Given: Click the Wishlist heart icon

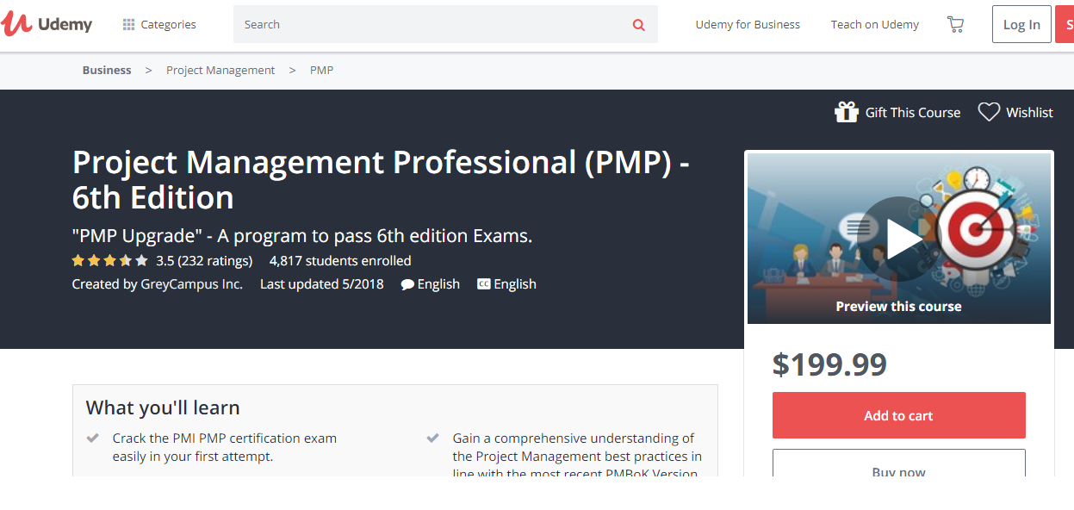Looking at the screenshot, I should click(989, 112).
